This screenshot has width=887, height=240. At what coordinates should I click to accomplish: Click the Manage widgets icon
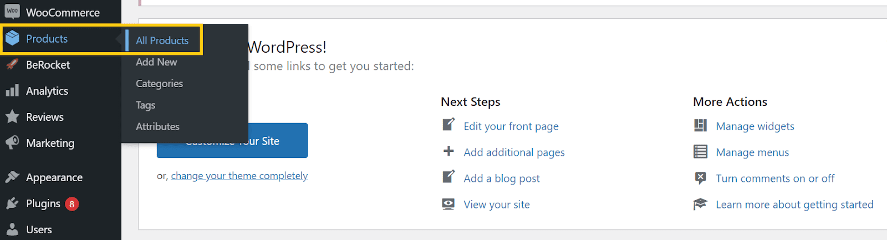coord(700,125)
